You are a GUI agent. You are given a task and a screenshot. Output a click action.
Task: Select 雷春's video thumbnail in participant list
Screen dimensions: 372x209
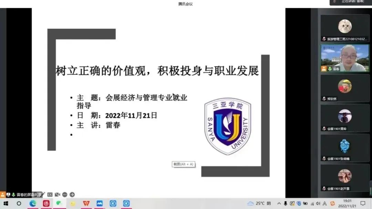pyautogui.click(x=344, y=58)
